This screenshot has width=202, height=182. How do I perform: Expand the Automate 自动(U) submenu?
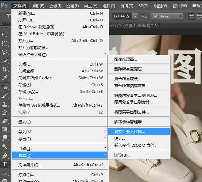point(105,147)
